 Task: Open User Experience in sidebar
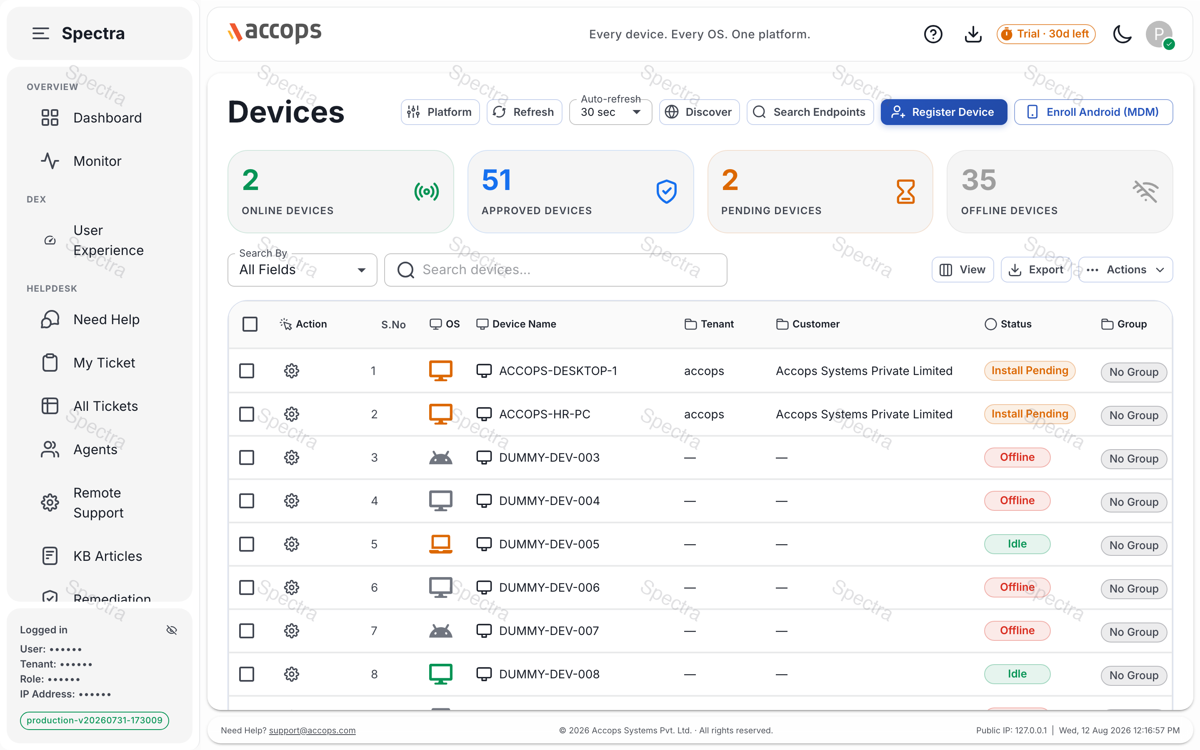(x=99, y=240)
